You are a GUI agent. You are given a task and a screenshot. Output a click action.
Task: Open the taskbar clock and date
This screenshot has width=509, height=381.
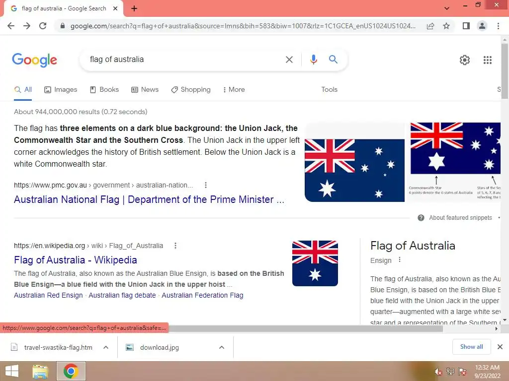(x=487, y=372)
